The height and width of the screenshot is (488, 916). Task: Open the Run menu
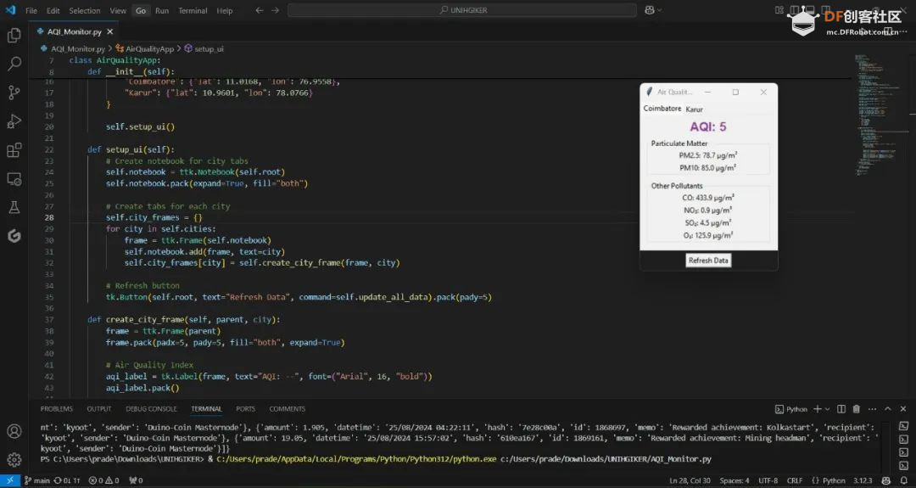tap(162, 10)
